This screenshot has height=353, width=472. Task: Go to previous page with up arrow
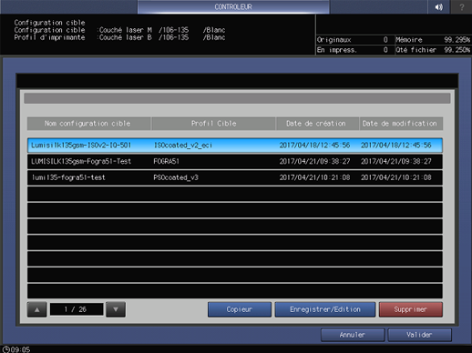(36, 309)
